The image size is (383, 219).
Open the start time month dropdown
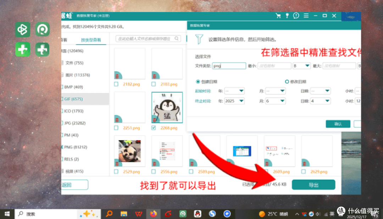coord(275,91)
